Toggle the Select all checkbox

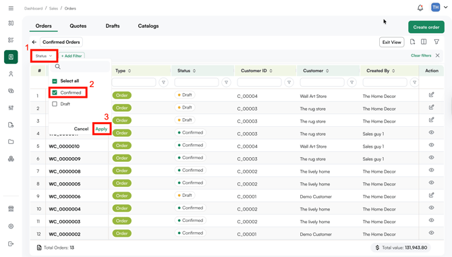point(55,81)
